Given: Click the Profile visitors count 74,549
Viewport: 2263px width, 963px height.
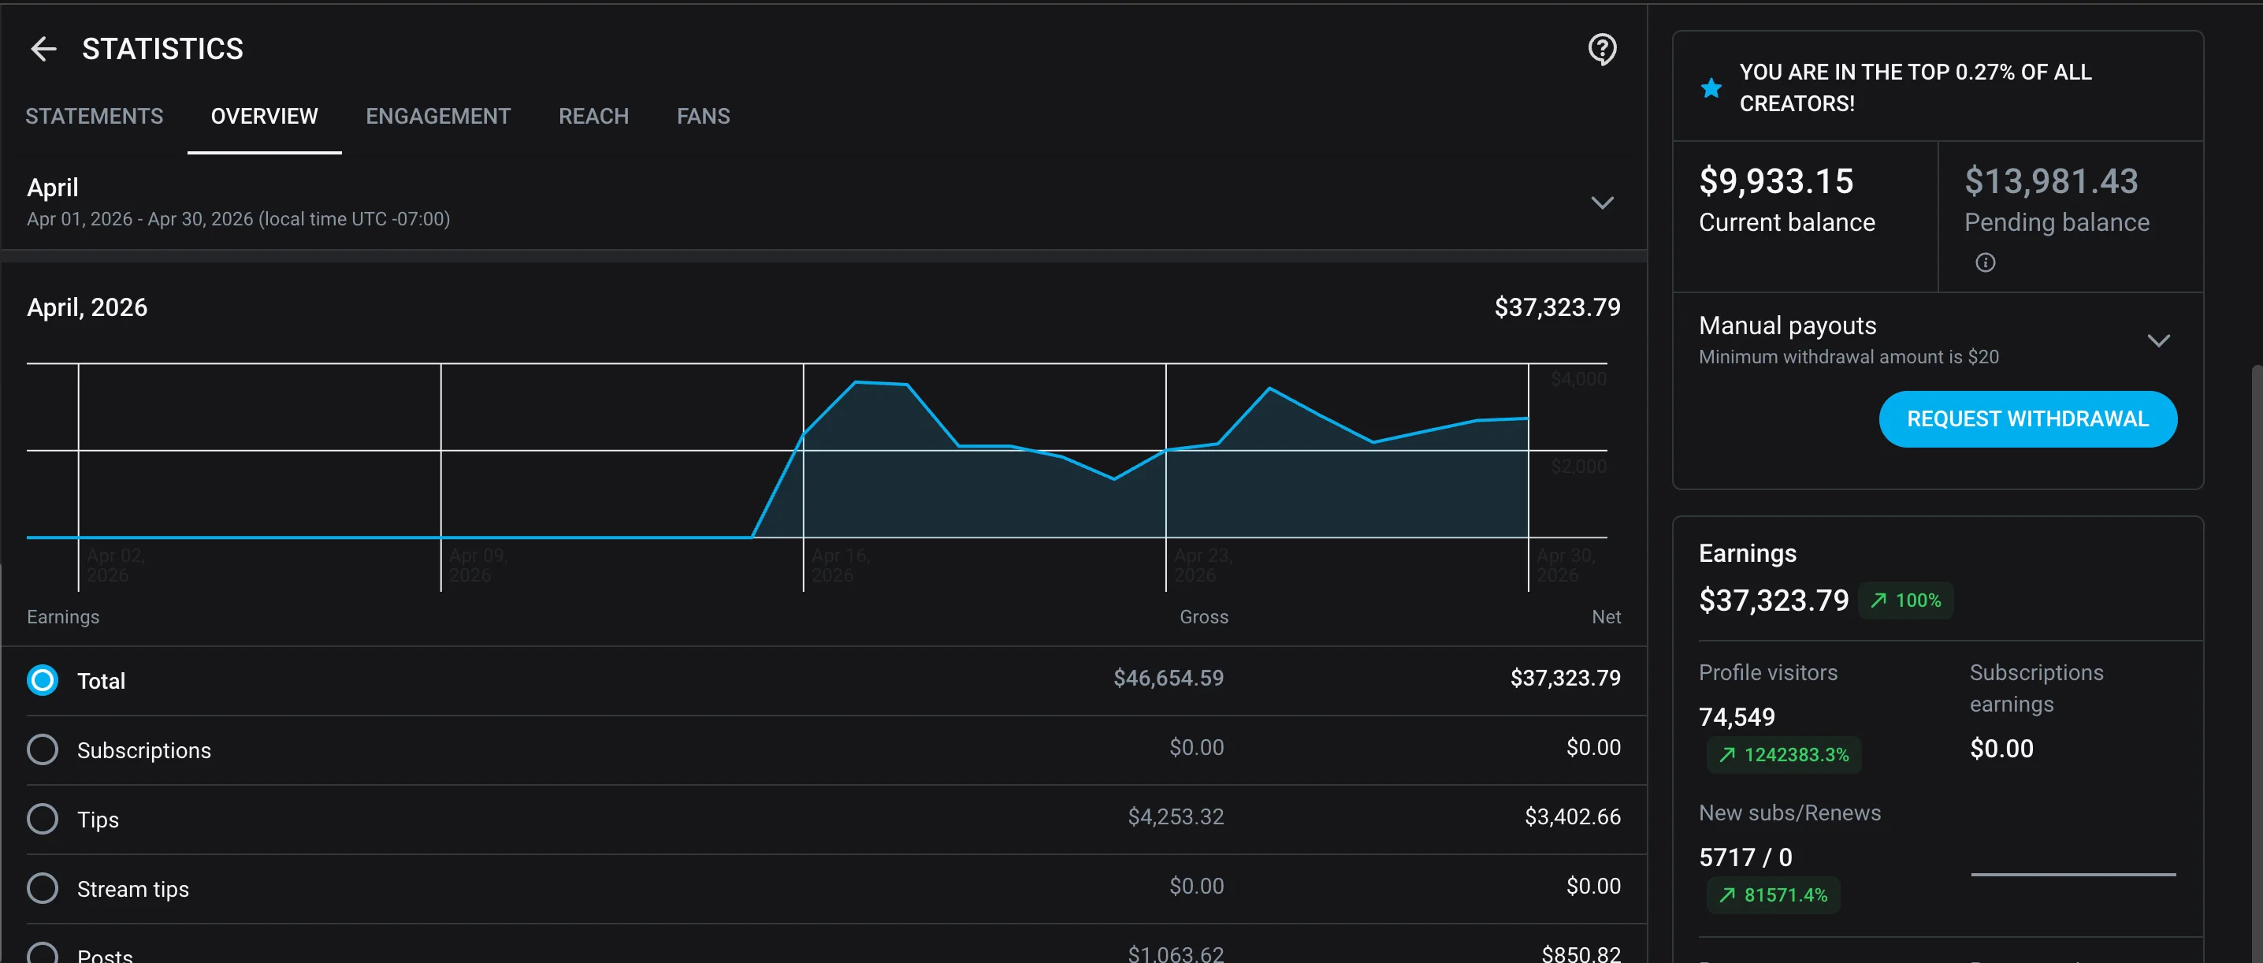Looking at the screenshot, I should pyautogui.click(x=1737, y=717).
